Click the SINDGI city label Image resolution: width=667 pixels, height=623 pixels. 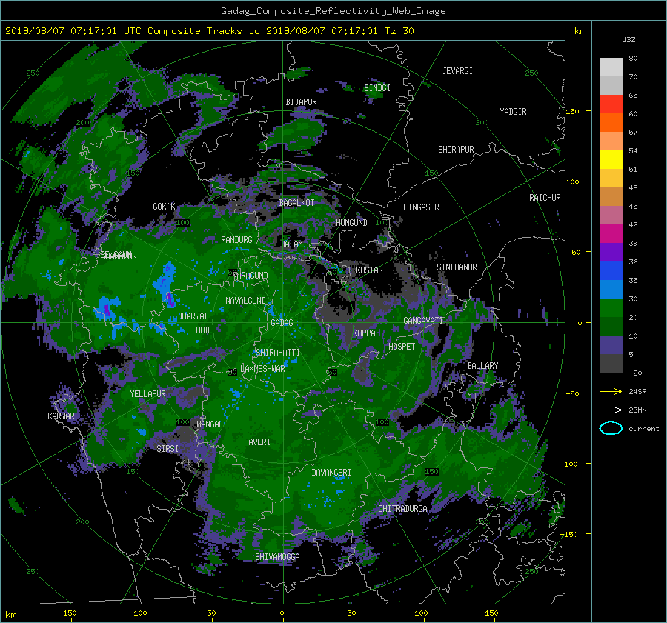pyautogui.click(x=377, y=88)
